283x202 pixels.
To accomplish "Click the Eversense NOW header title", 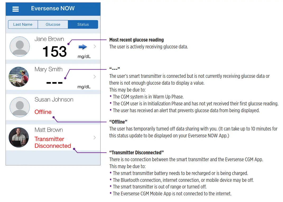I will (x=53, y=8).
